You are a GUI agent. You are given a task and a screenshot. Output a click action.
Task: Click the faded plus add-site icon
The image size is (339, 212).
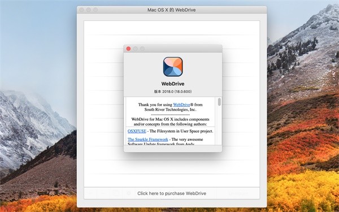pos(90,193)
